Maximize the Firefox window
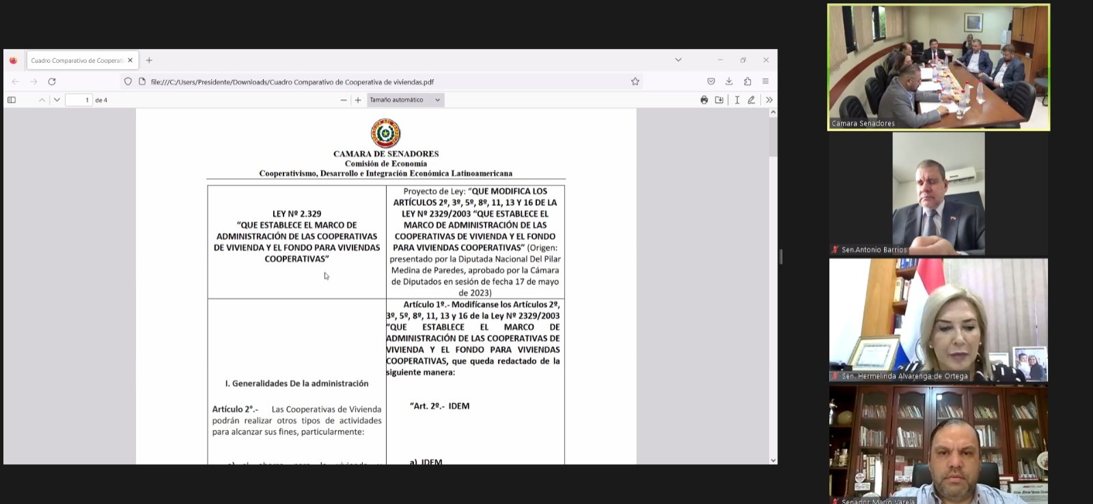1093x504 pixels. coord(743,60)
